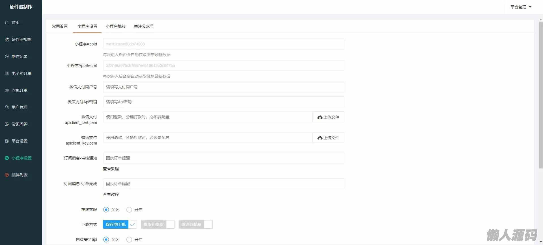543x245 pixels.
Task: Open 证件照规格 via its grid icon
Action: coord(7,40)
